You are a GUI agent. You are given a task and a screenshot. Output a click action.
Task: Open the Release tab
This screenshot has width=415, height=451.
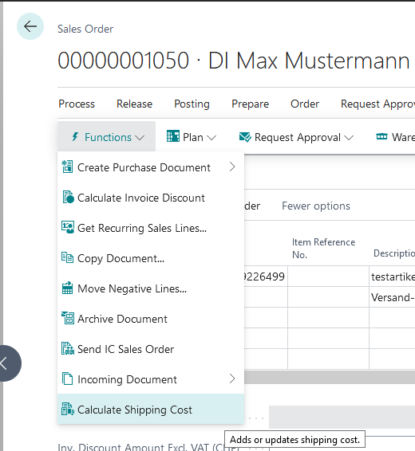click(135, 104)
